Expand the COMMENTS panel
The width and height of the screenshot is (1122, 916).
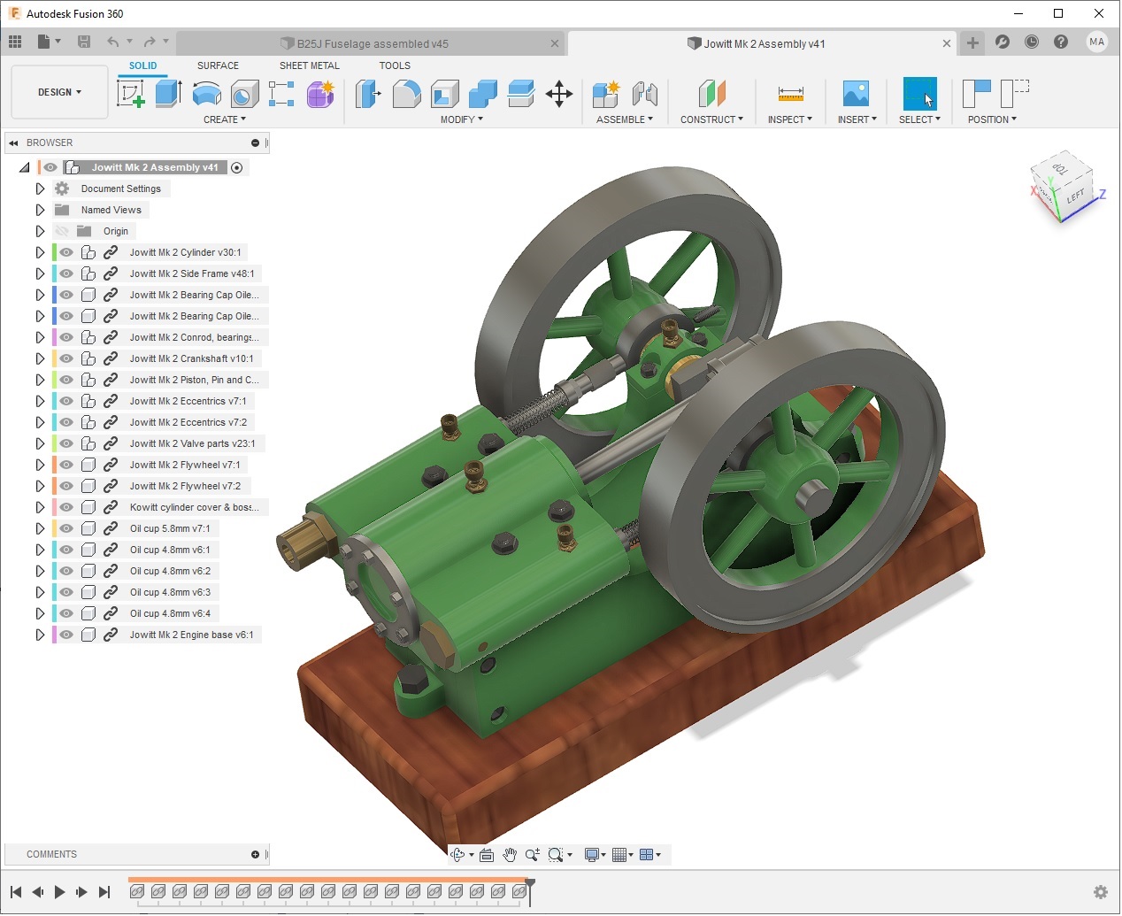(x=255, y=854)
